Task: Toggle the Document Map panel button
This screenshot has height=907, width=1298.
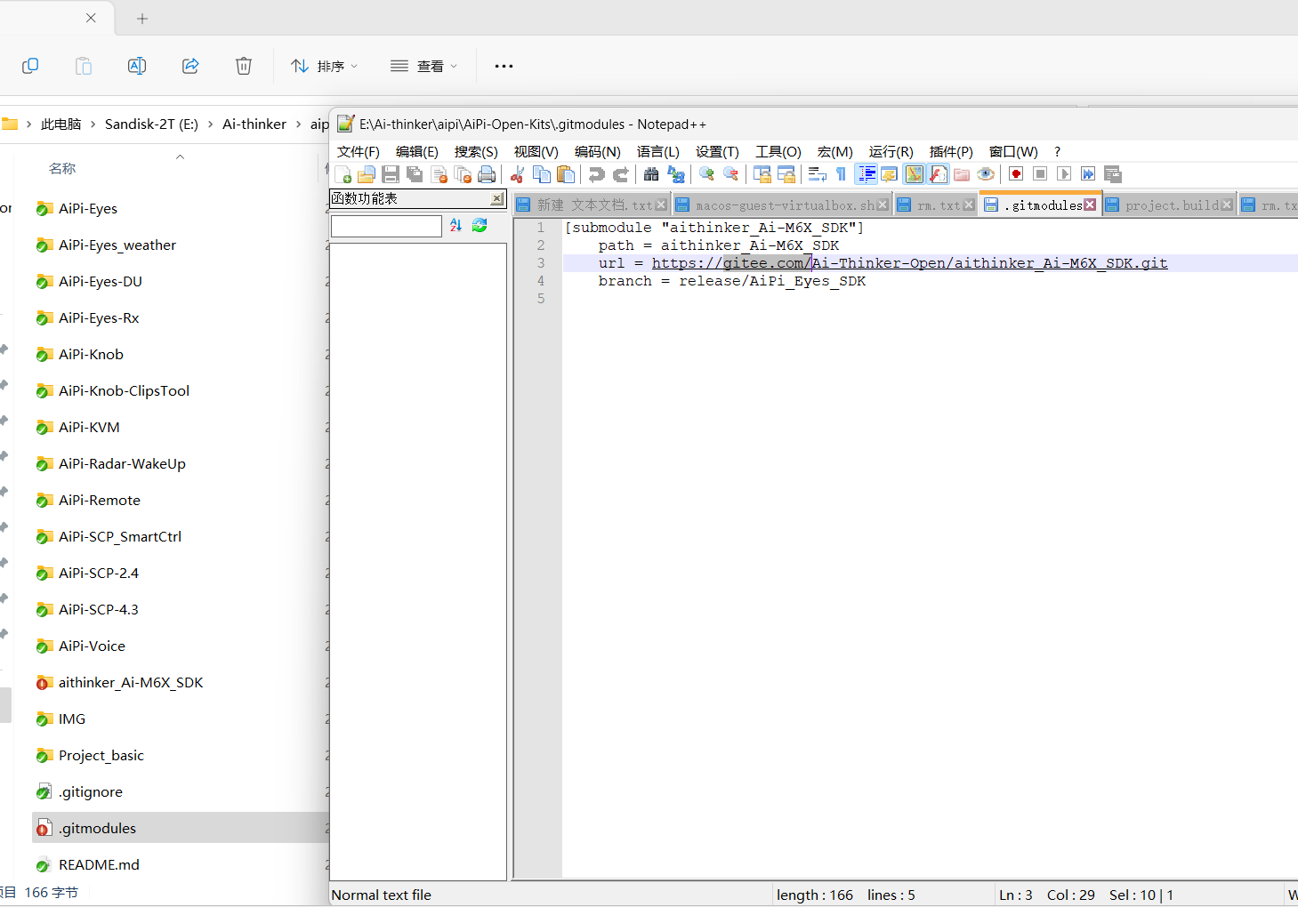Action: pos(914,174)
